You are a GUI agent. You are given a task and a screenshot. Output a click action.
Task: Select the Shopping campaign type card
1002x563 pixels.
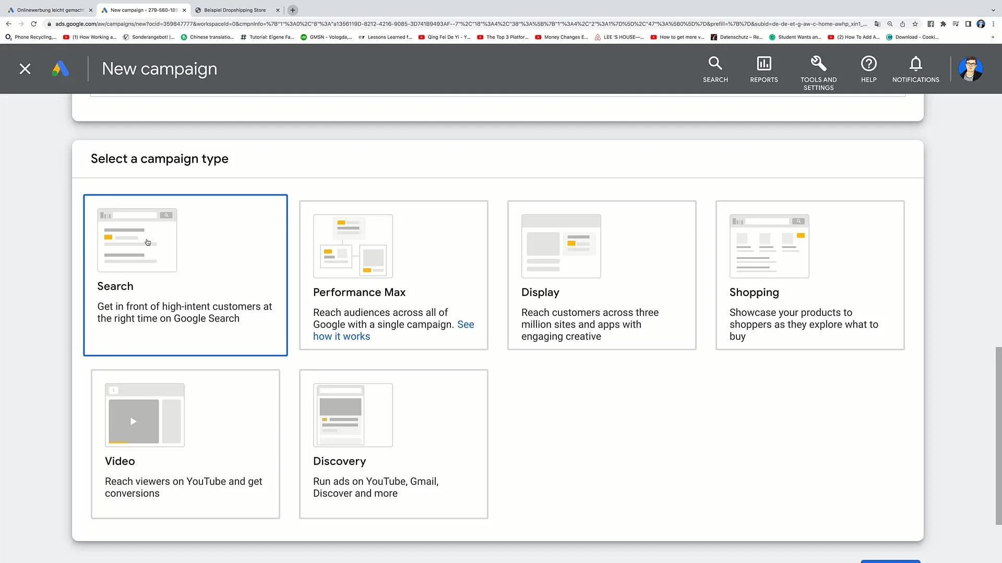point(810,275)
